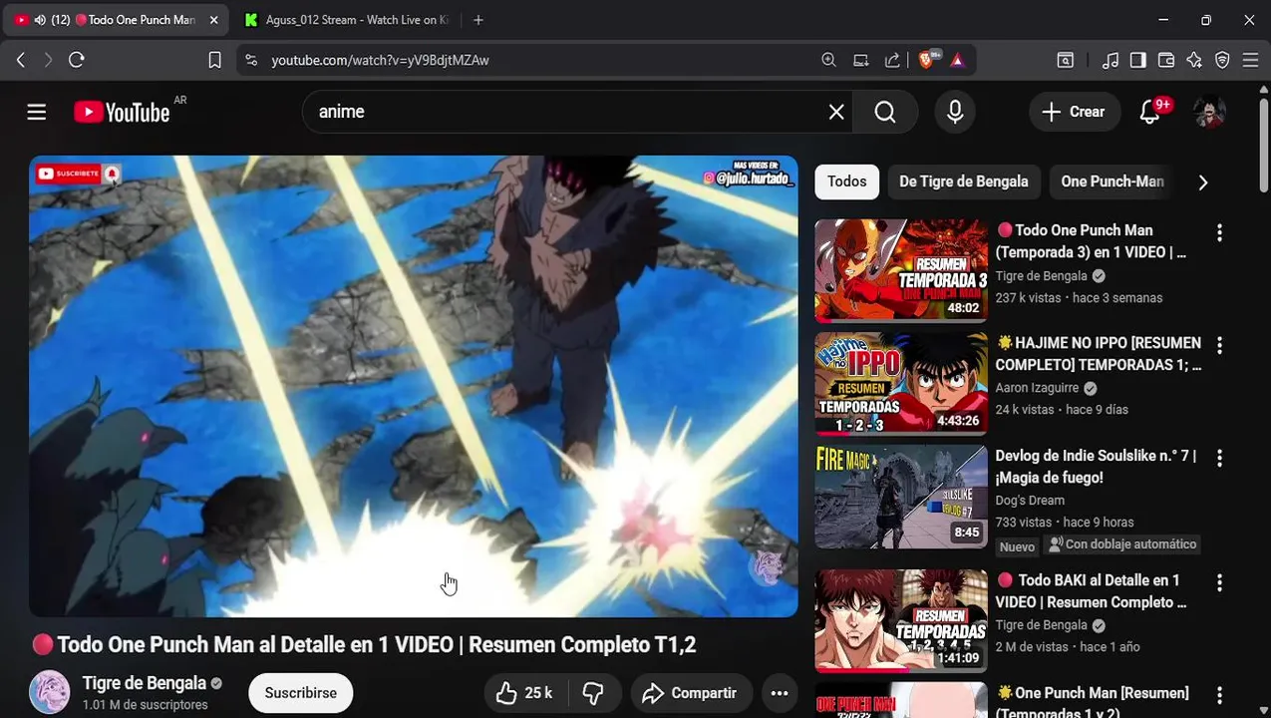
Task: Open the Fire Magic devlog thumbnail 8:45
Action: 901,496
